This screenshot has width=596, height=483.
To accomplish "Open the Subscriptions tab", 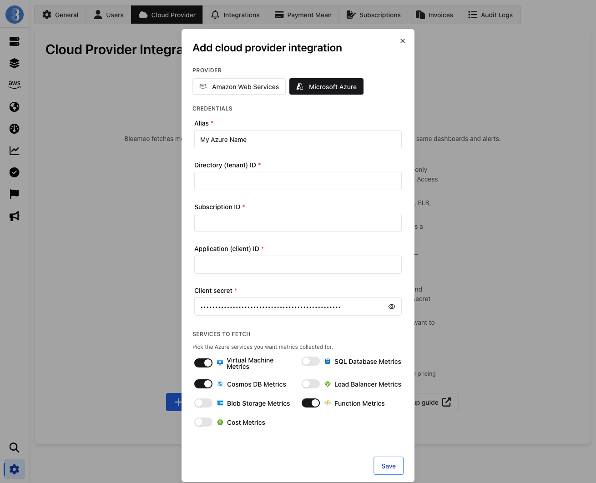I will 374,15.
